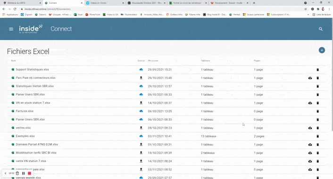The image size is (333, 179).
Task: Click the 13 tableaux cell
Action: click(x=208, y=136)
